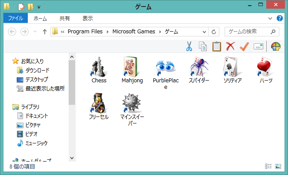
Task: Open the 共有 ribbon tab
Action: pyautogui.click(x=65, y=18)
